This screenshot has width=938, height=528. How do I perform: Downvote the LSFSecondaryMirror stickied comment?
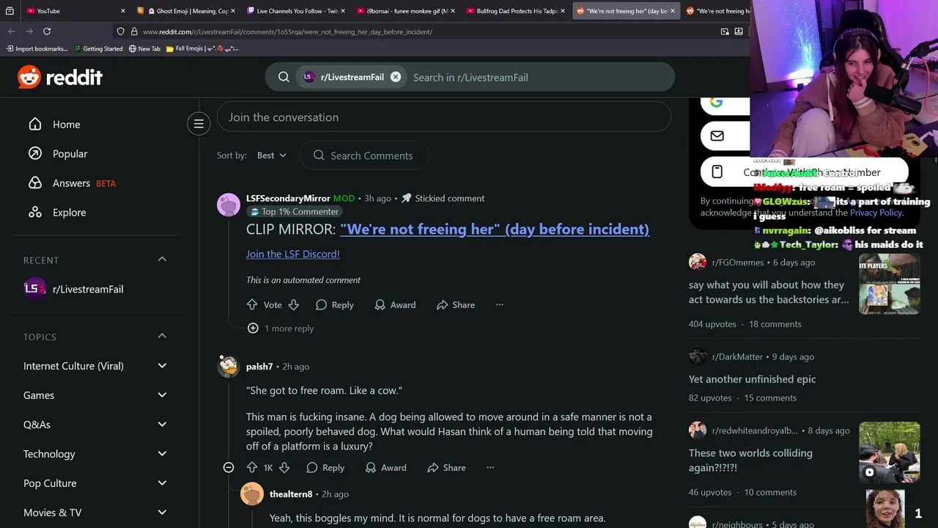293,304
